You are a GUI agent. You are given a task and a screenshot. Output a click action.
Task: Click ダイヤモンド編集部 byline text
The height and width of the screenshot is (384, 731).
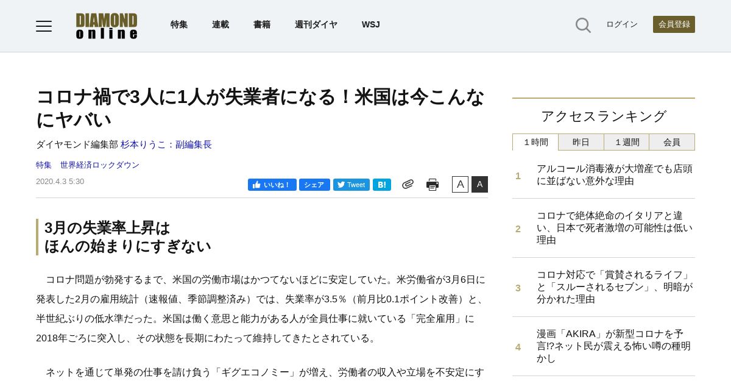click(x=77, y=144)
